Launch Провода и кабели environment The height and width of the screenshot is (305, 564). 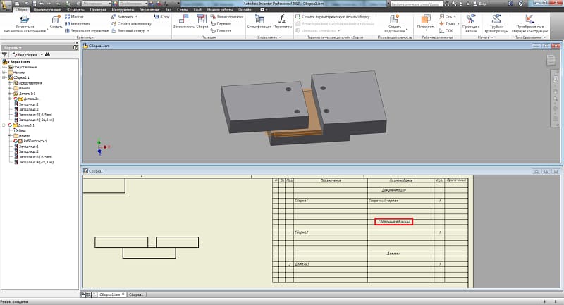471,23
